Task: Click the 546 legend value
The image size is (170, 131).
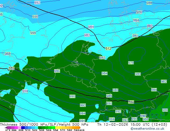Action: 49,130
